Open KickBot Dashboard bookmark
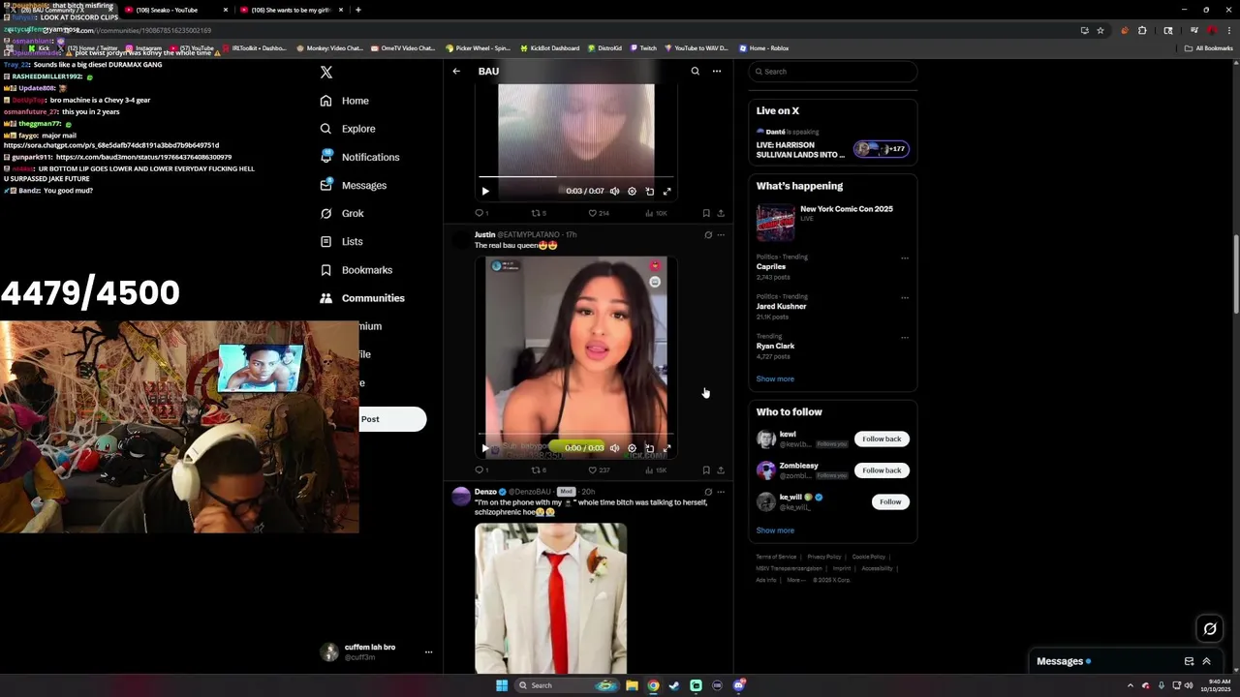Image resolution: width=1240 pixels, height=697 pixels. (x=549, y=47)
